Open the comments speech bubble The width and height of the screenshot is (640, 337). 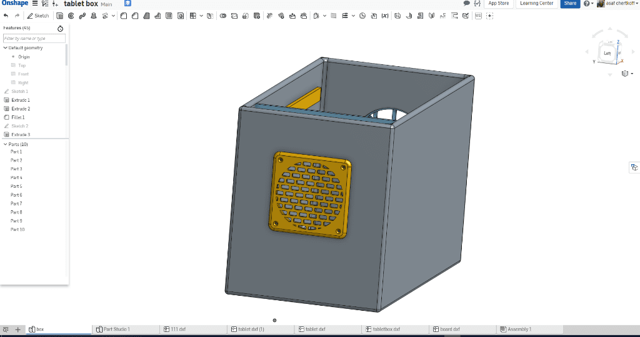pos(466,3)
